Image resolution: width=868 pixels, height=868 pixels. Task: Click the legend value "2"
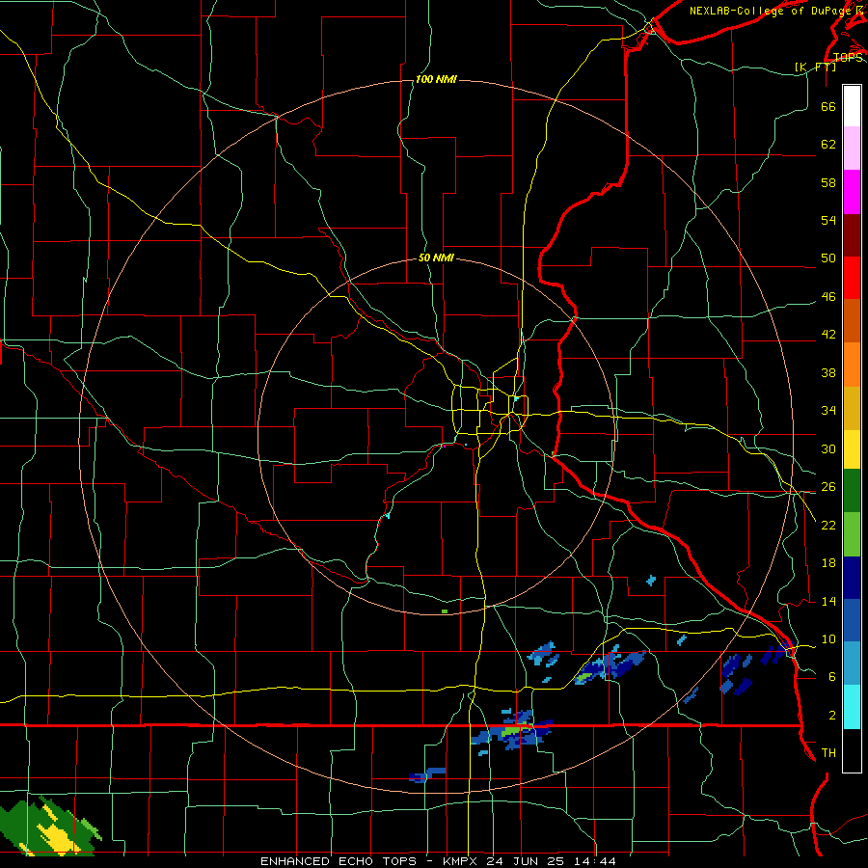(x=831, y=716)
